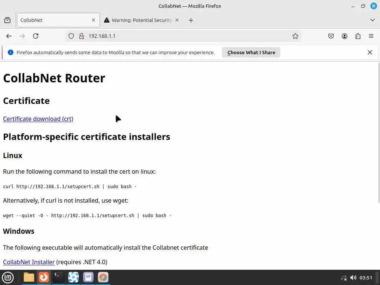
Task: Open the Certificate download (crt) link
Action: coord(38,119)
